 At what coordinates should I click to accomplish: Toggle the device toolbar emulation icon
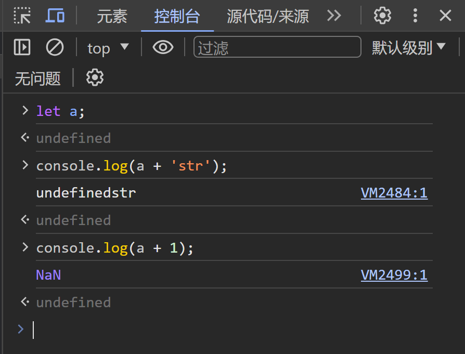(55, 16)
